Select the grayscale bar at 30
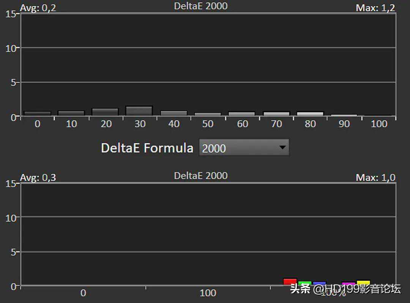The image size is (410, 303). (x=139, y=111)
